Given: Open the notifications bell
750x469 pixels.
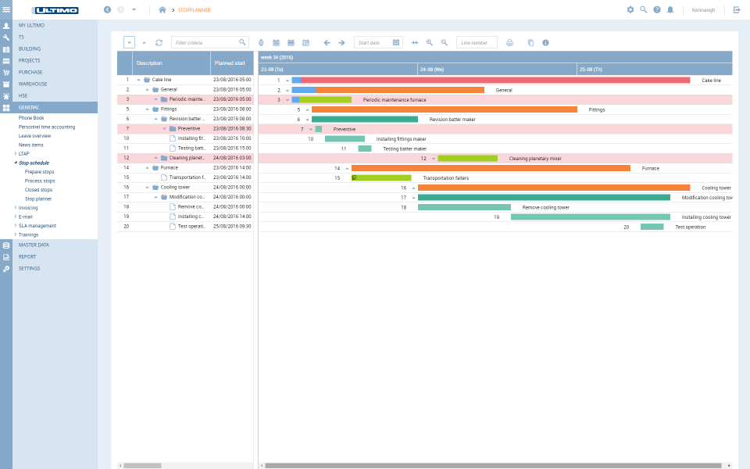Looking at the screenshot, I should coord(670,9).
